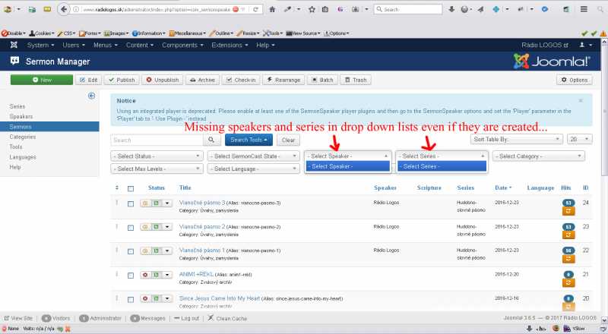Open the Extensions menu

coord(230,45)
